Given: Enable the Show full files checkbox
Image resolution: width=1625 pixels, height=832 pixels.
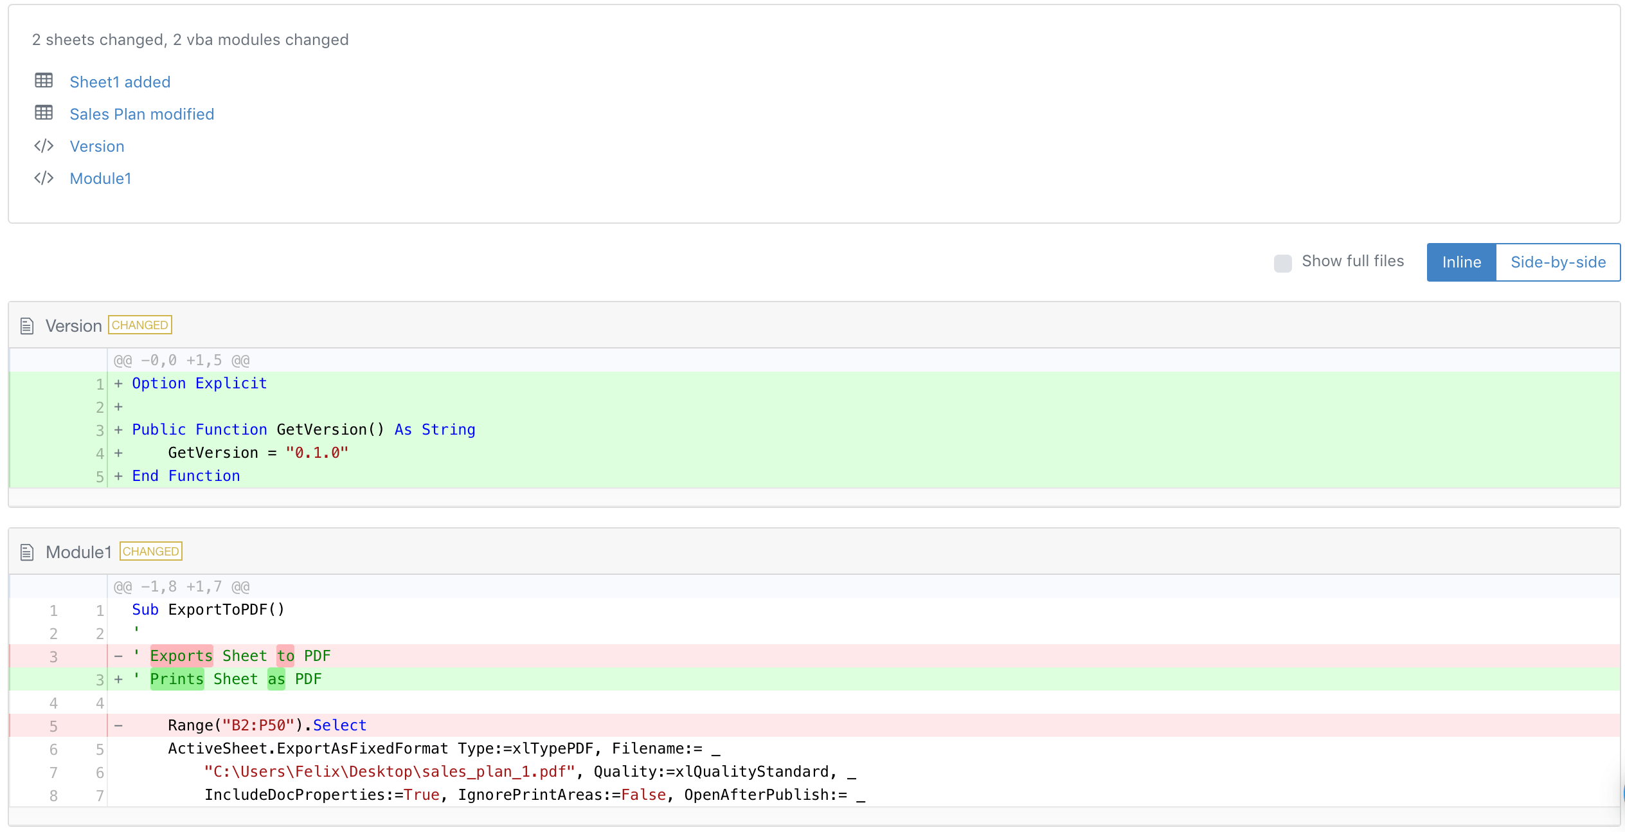Looking at the screenshot, I should [x=1282, y=263].
